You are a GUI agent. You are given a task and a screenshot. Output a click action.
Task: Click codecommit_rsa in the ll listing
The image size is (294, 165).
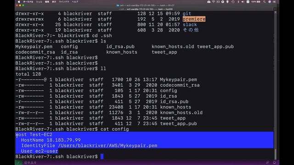(x=180, y=85)
